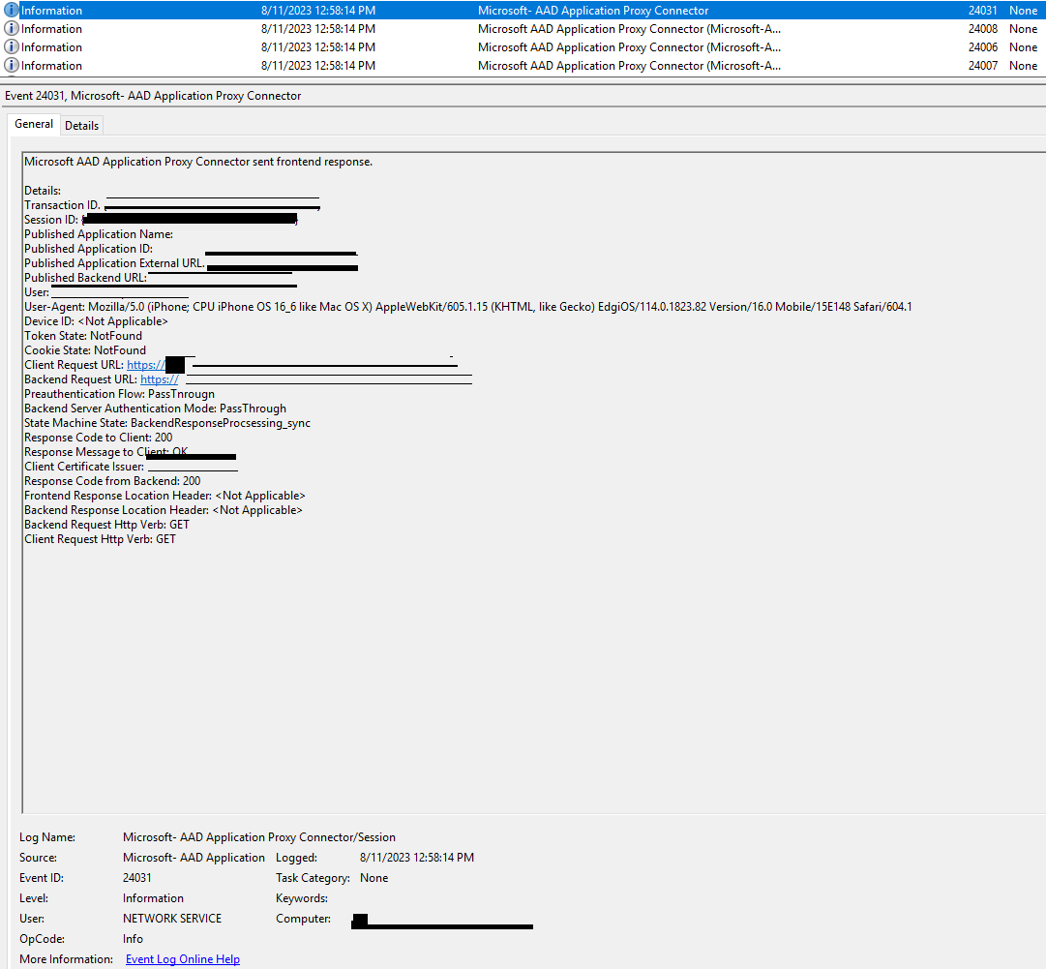Click 'Response Code from Backend: 200' line
This screenshot has width=1046, height=969.
pos(112,481)
